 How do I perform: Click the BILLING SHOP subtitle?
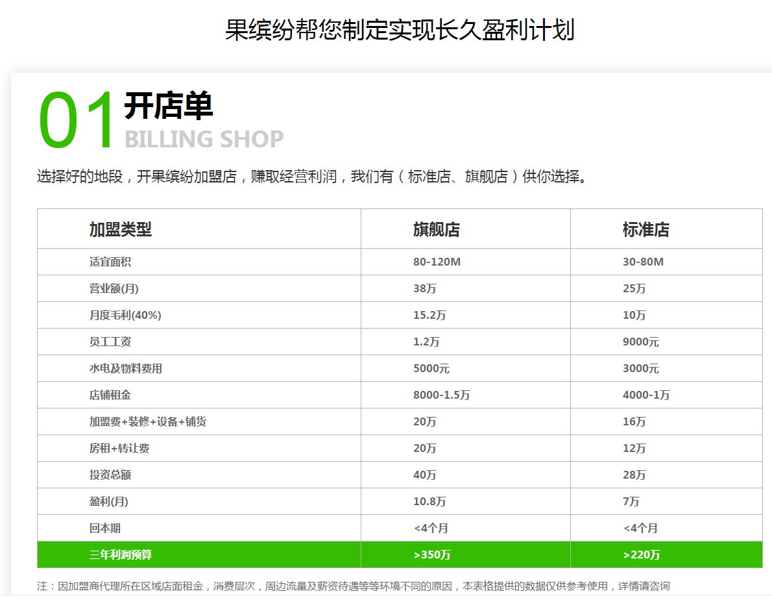[204, 140]
